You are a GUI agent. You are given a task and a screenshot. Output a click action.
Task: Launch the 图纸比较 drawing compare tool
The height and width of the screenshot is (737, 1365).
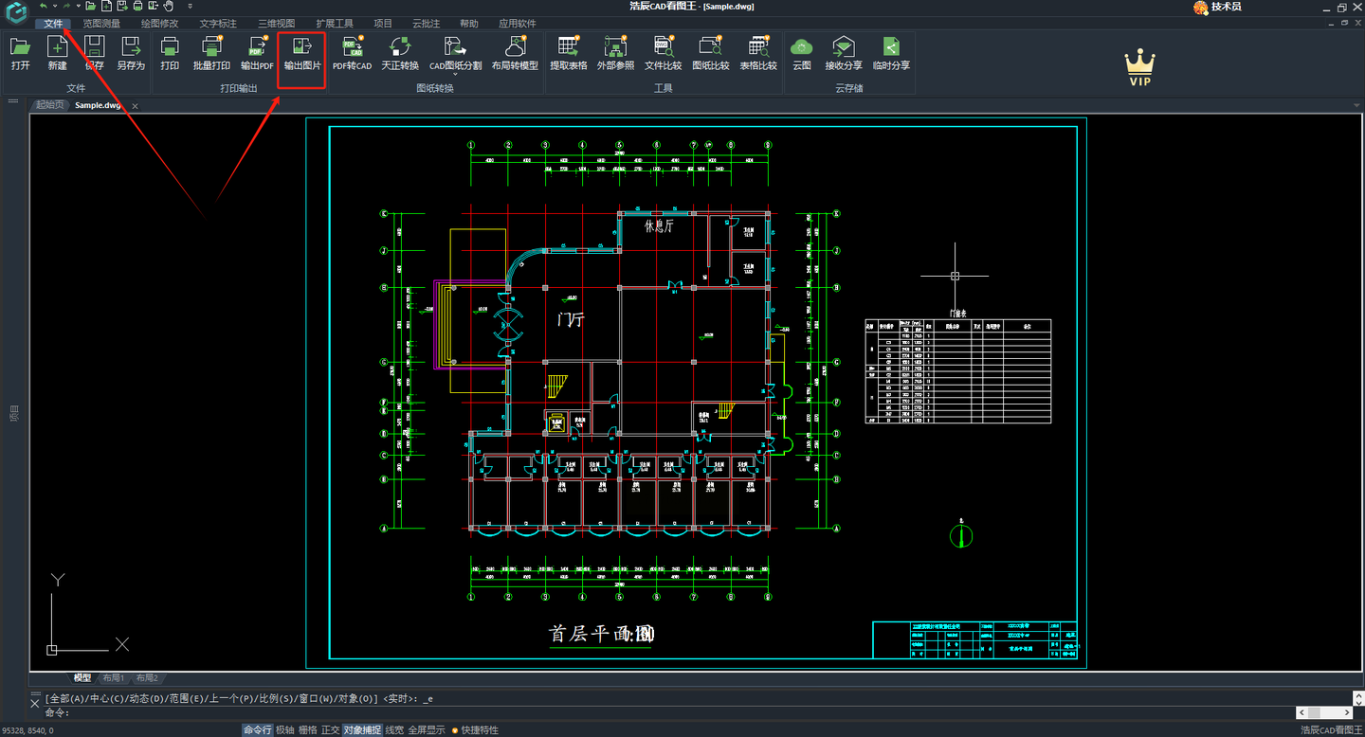[710, 54]
